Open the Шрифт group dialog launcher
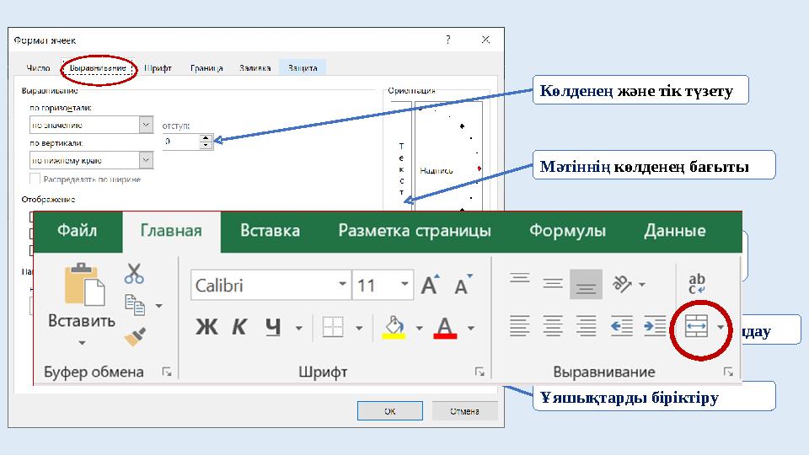Viewport: 809px width, 455px height. pos(480,372)
